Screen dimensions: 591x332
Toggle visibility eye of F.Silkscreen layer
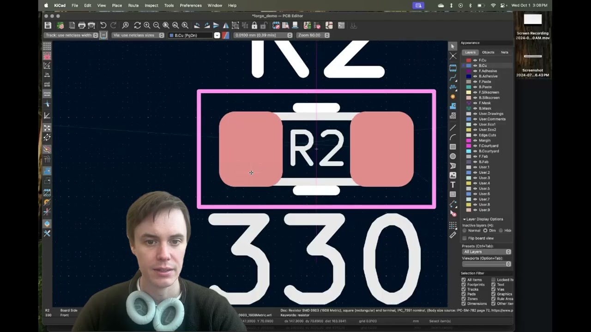coord(475,92)
